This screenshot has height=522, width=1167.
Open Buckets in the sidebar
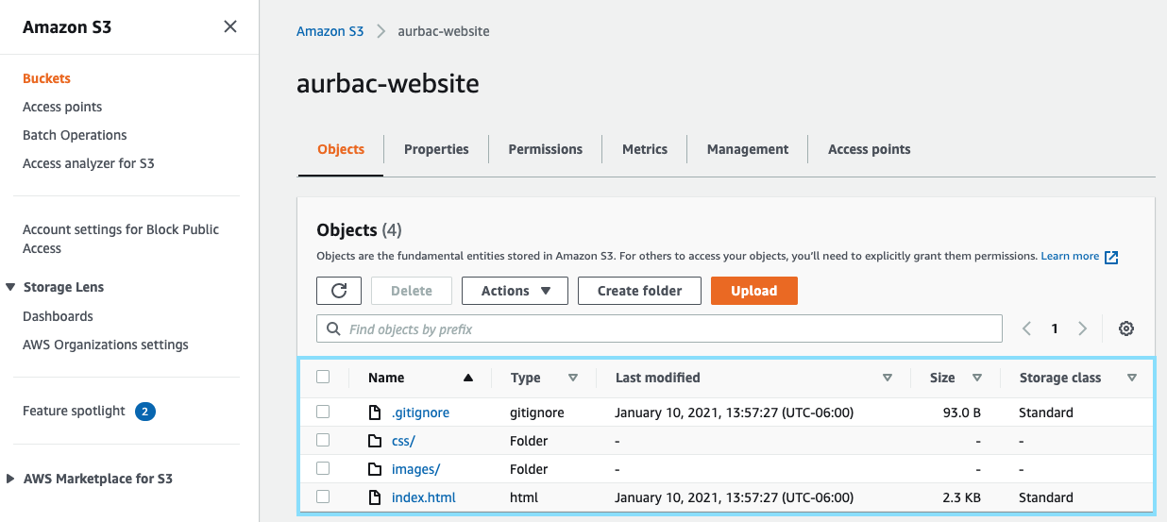click(46, 78)
